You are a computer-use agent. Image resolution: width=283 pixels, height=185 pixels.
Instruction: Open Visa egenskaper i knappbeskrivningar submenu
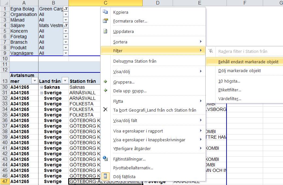point(153,140)
